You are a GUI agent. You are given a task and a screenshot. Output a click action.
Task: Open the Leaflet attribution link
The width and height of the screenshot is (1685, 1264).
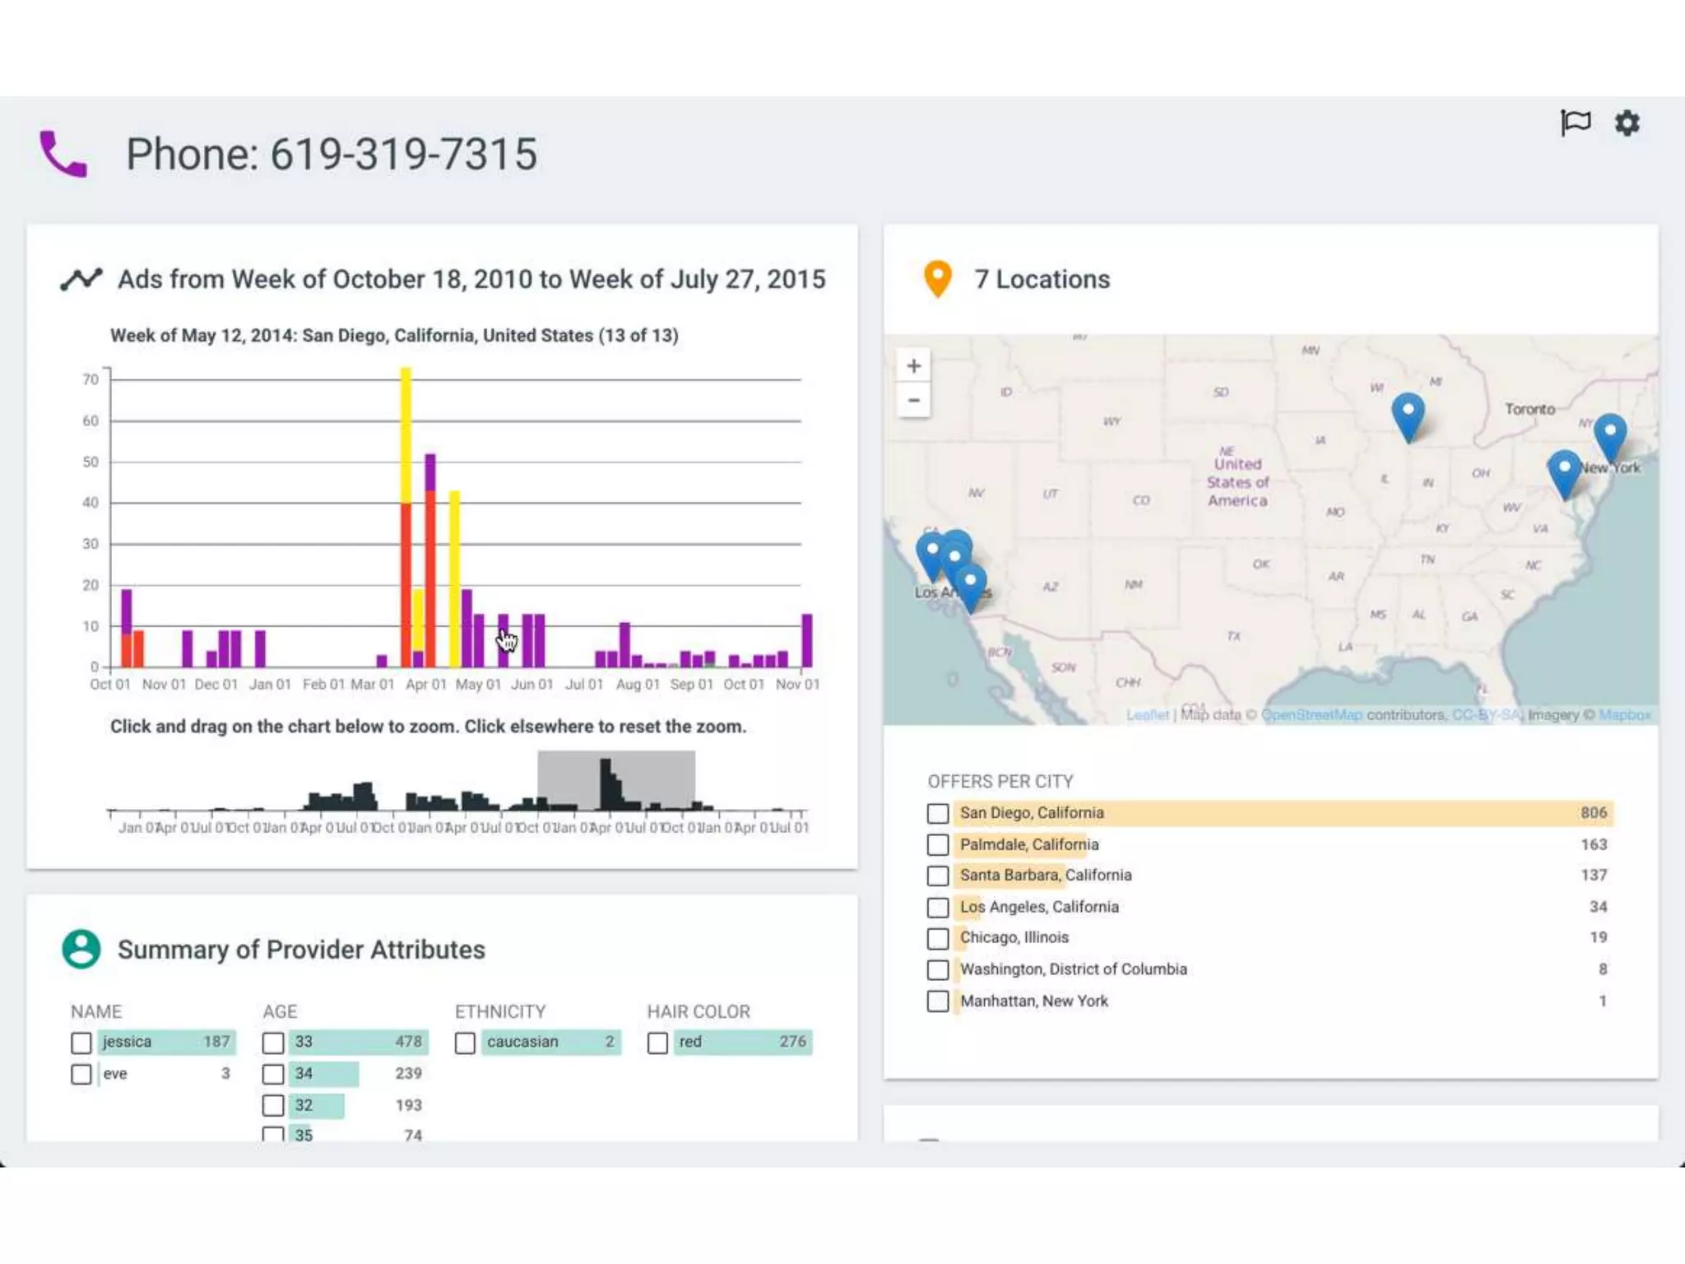tap(1147, 714)
